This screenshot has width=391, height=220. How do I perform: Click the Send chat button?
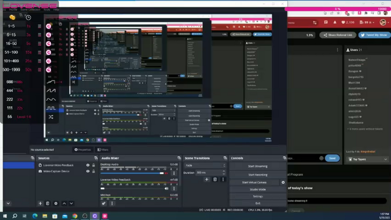(332, 158)
